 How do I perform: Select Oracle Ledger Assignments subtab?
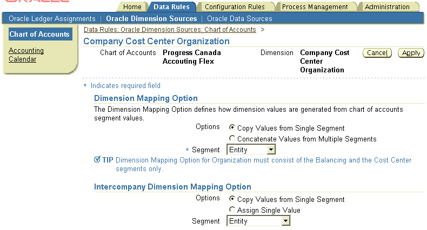click(x=52, y=18)
